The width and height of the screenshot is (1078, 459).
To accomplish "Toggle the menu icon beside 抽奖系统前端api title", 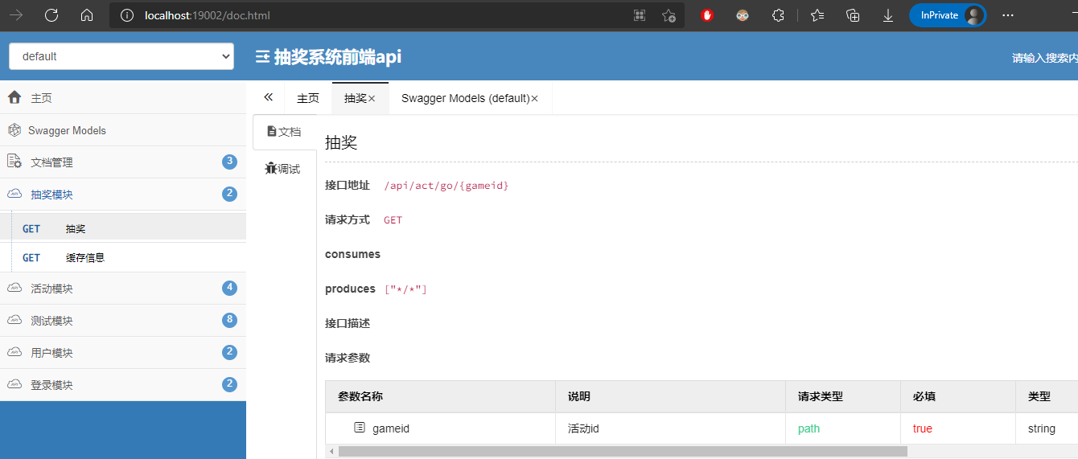I will tap(262, 57).
